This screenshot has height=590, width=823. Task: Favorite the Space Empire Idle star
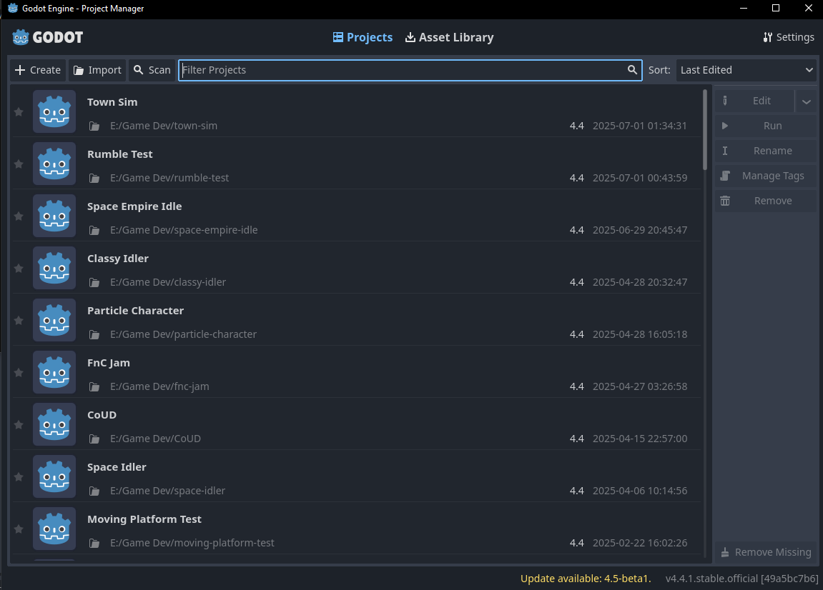(x=19, y=216)
